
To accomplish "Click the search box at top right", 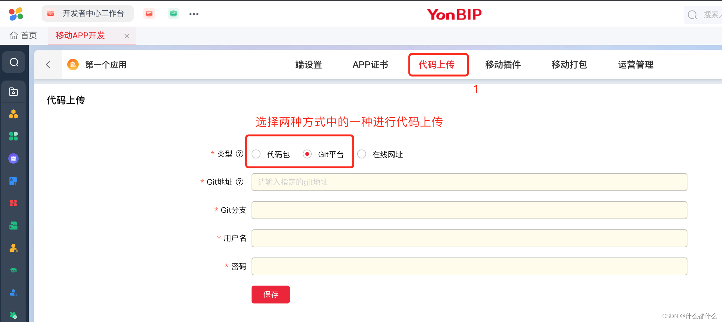I will pos(703,15).
